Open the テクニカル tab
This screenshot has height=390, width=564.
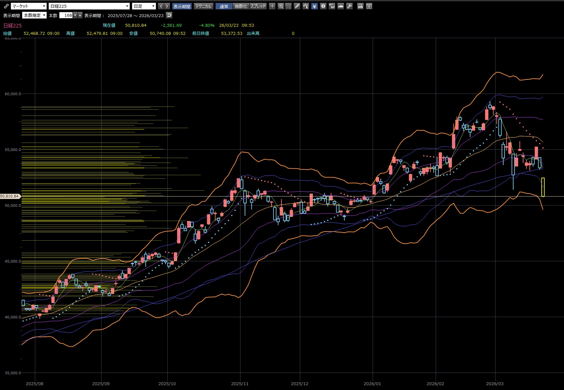tap(203, 6)
